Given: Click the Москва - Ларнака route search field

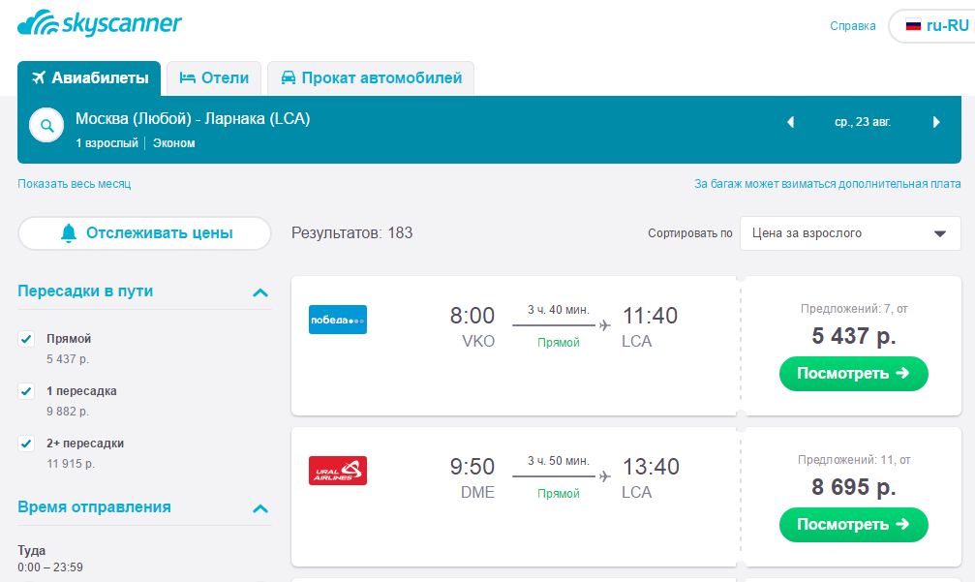Looking at the screenshot, I should click(x=193, y=120).
